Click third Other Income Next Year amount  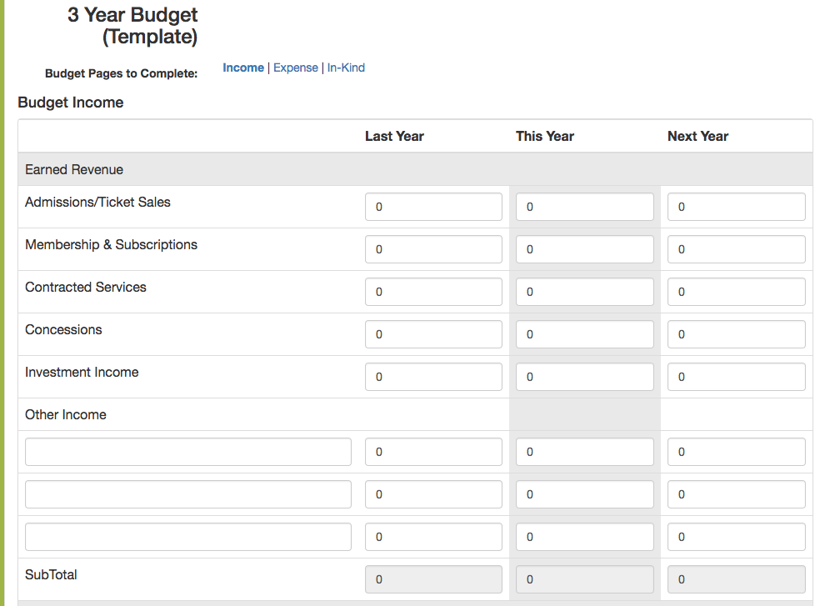pos(737,537)
